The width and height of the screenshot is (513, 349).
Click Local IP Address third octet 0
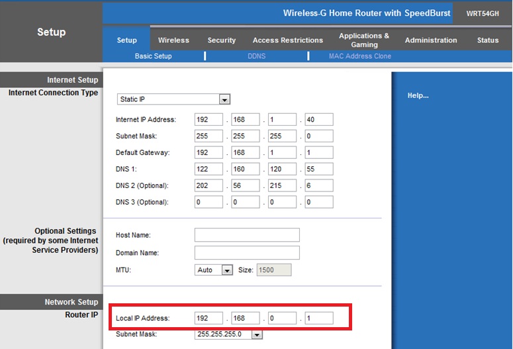tap(283, 319)
